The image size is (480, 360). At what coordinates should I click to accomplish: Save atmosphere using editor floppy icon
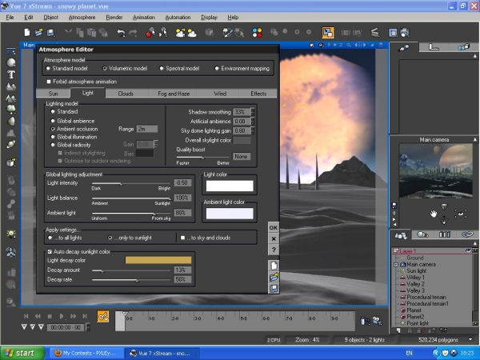tap(274, 288)
